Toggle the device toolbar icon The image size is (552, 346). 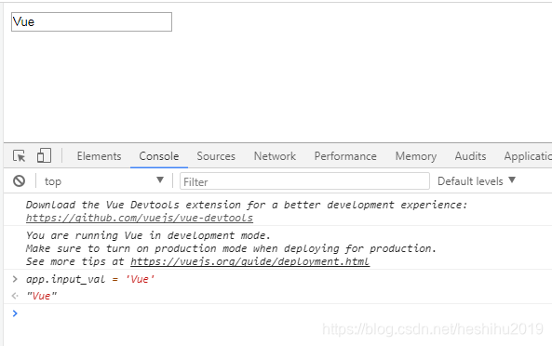44,155
